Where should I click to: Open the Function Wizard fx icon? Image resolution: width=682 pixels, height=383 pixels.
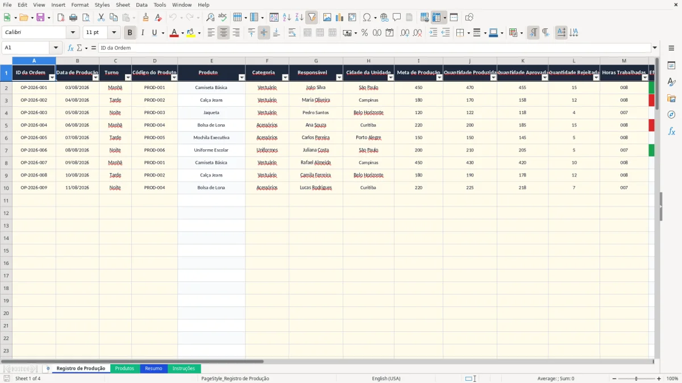coord(71,48)
